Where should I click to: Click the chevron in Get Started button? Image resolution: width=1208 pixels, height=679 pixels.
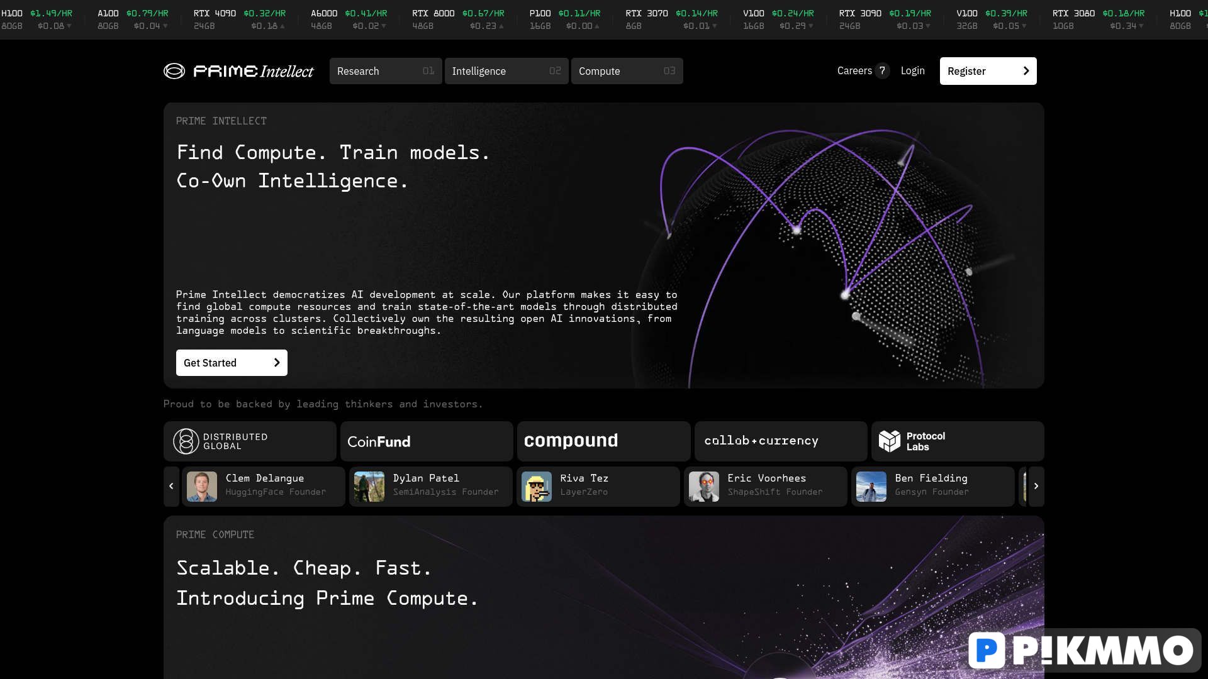pyautogui.click(x=277, y=363)
